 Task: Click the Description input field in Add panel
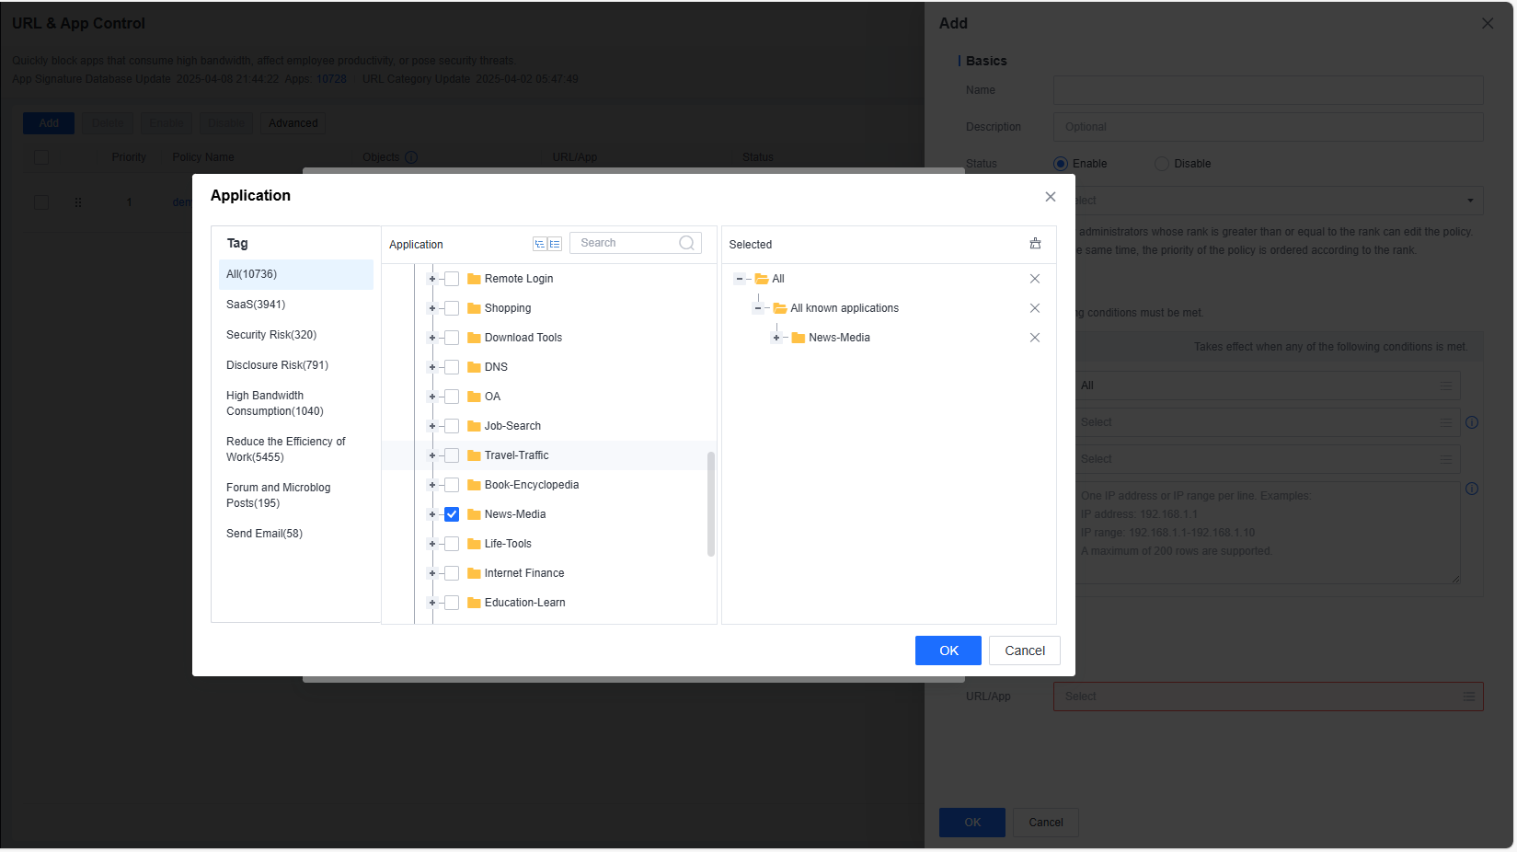1268,127
